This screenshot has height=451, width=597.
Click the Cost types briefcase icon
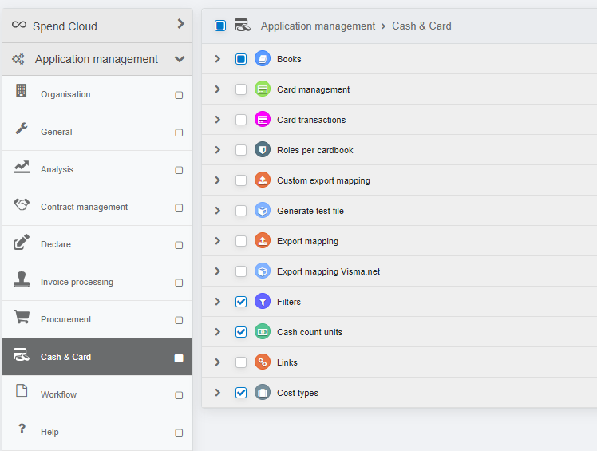[x=263, y=393]
